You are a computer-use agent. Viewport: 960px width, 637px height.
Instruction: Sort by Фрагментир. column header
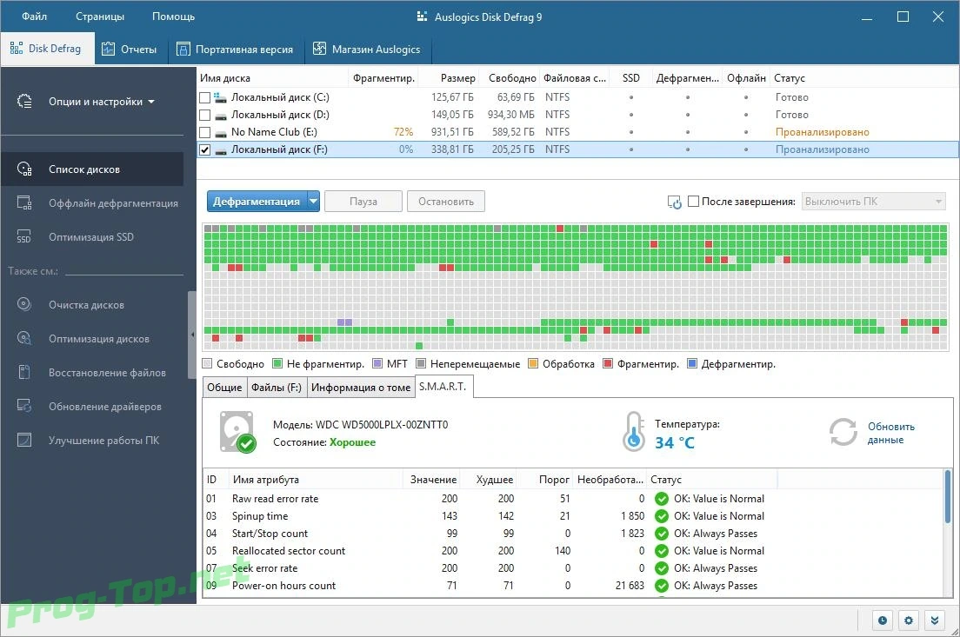[383, 78]
